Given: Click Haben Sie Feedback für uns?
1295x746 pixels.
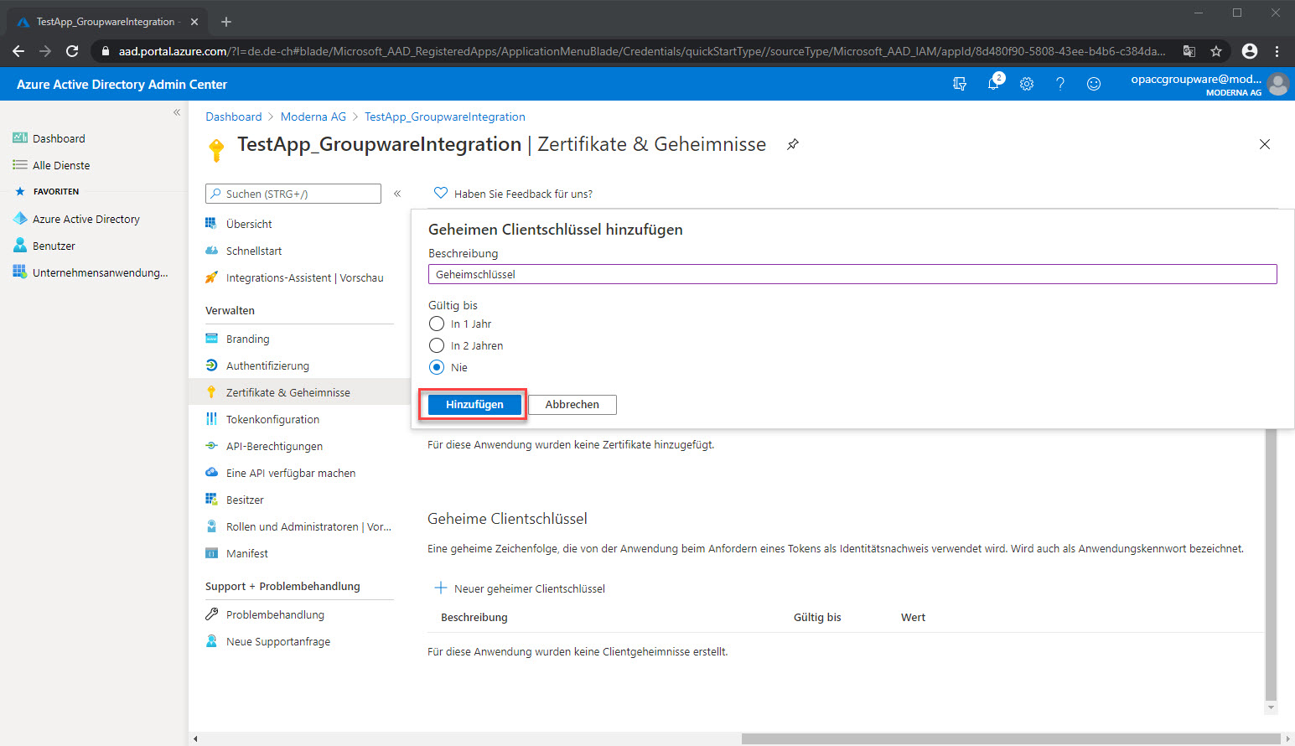Looking at the screenshot, I should (513, 194).
